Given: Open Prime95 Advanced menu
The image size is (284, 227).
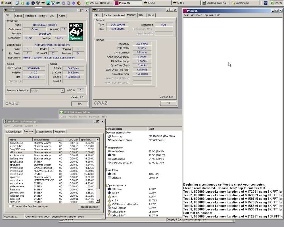Looking at the screenshot, I should pyautogui.click(x=197, y=15).
